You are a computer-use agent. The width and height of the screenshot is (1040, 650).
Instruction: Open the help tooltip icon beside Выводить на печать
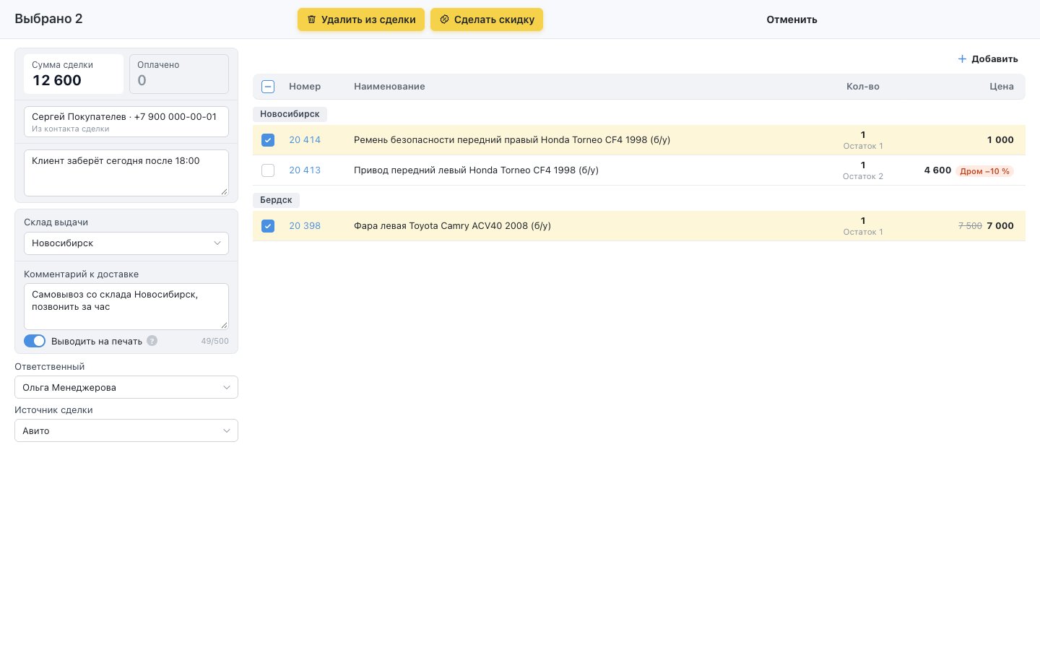[x=152, y=341]
